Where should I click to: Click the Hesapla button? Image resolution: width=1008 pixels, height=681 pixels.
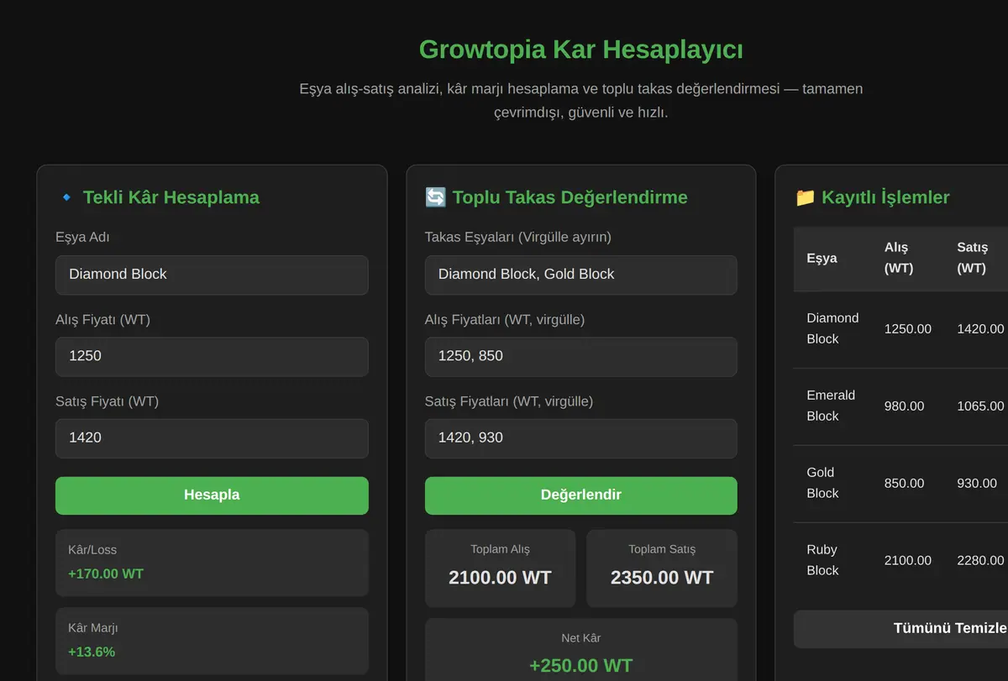[212, 495]
